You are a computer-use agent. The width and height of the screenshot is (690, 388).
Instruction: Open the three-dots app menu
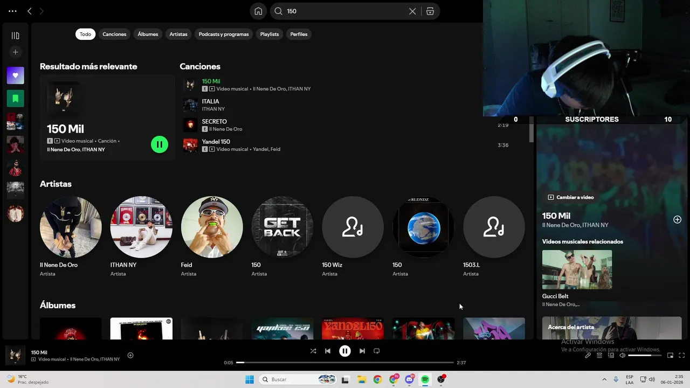point(12,11)
